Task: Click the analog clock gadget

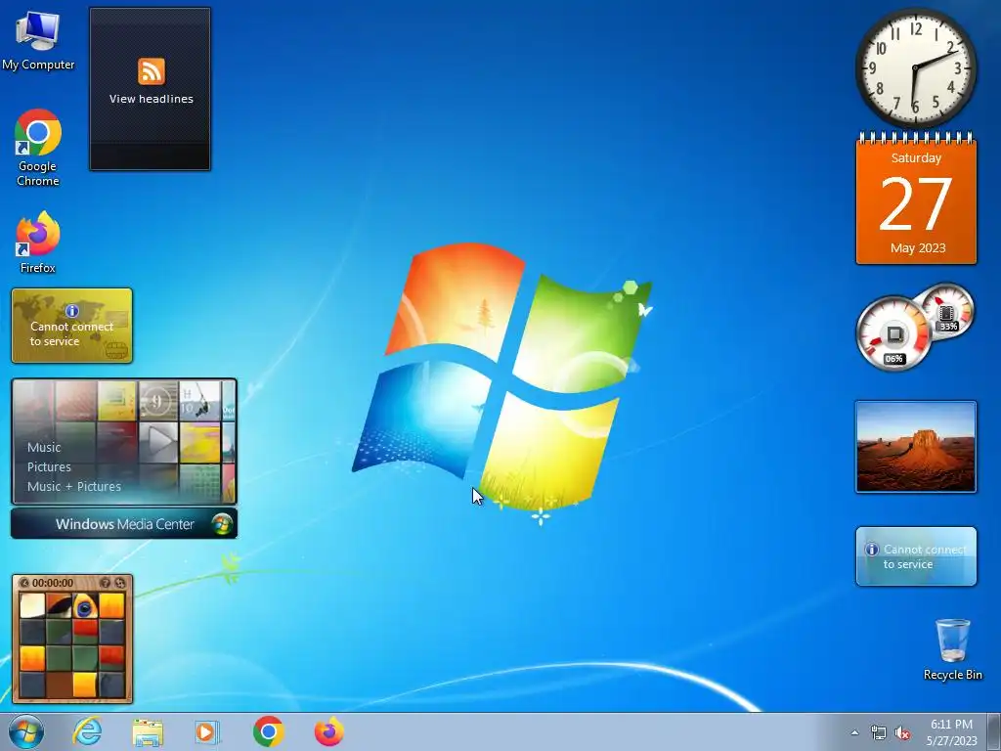Action: [x=915, y=67]
